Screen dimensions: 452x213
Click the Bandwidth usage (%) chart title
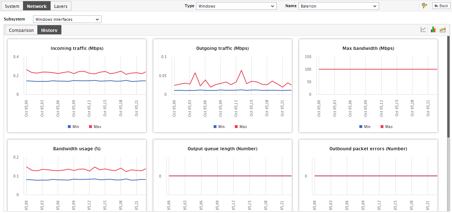77,148
